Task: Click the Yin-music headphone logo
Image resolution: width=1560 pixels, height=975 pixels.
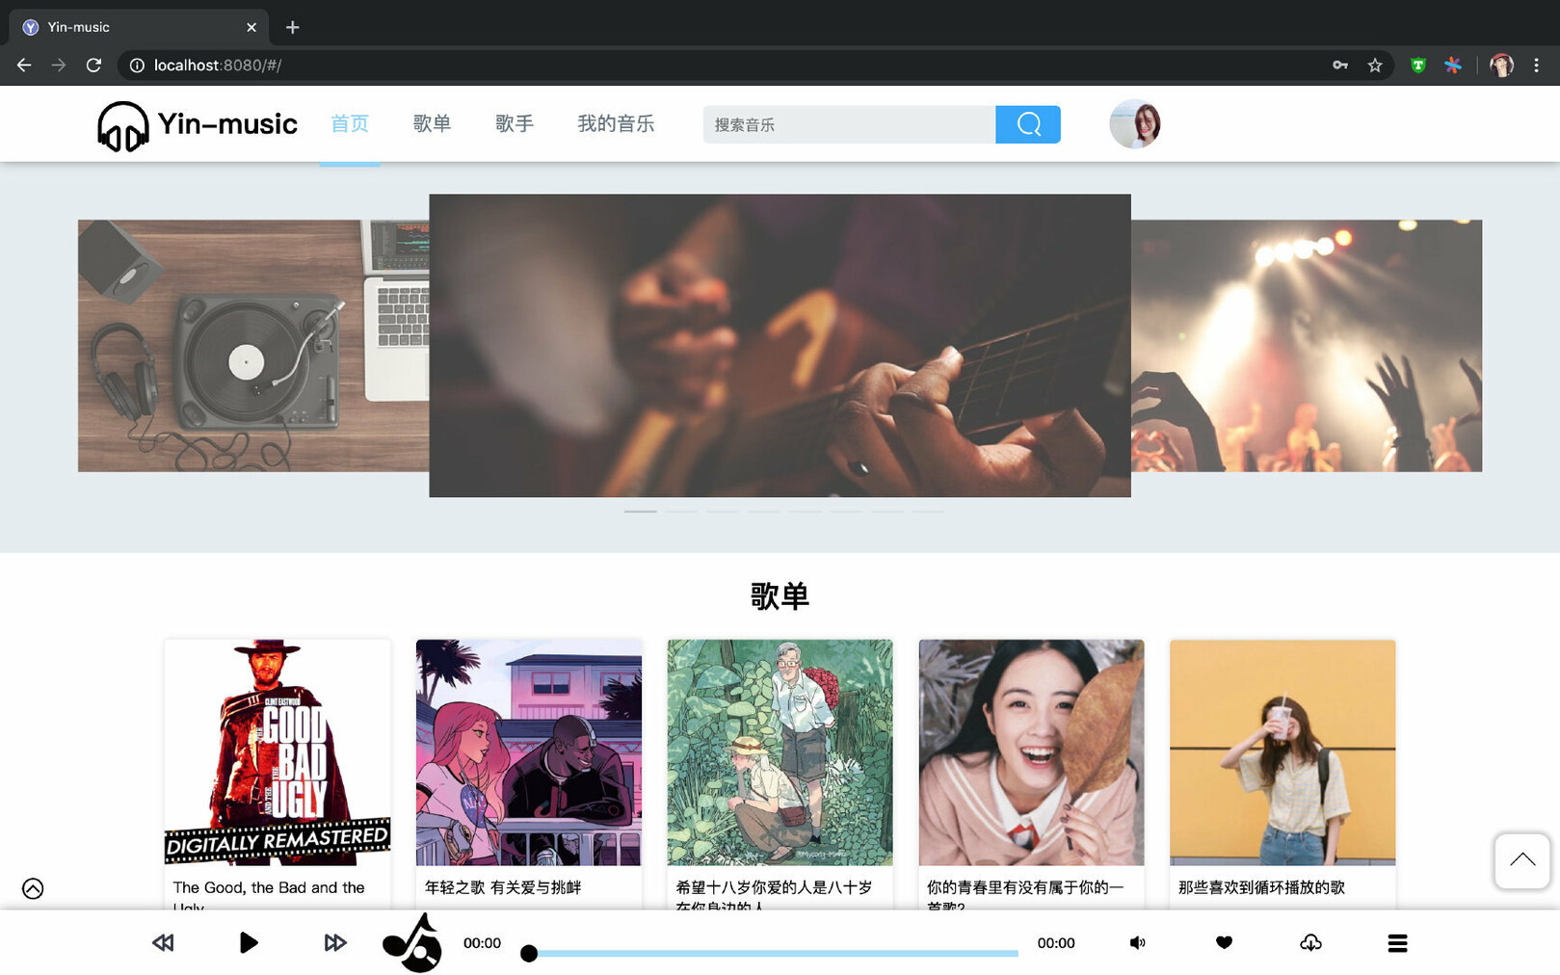Action: click(123, 125)
